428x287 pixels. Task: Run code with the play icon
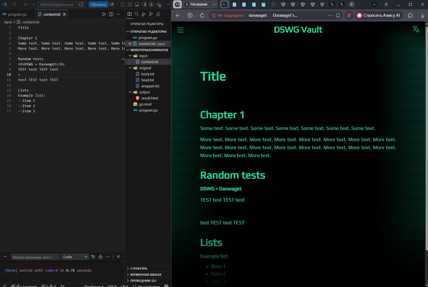point(104,14)
